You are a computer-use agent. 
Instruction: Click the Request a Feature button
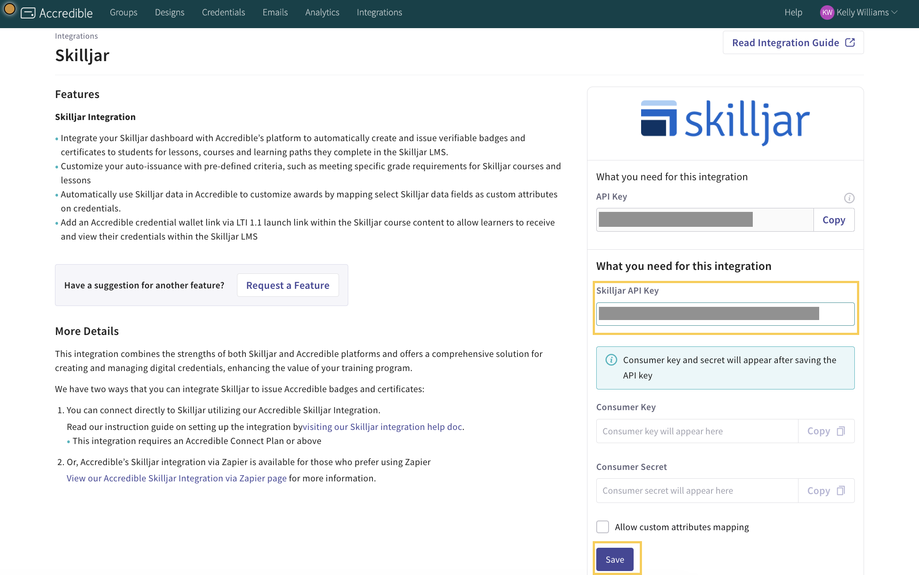[x=288, y=285]
